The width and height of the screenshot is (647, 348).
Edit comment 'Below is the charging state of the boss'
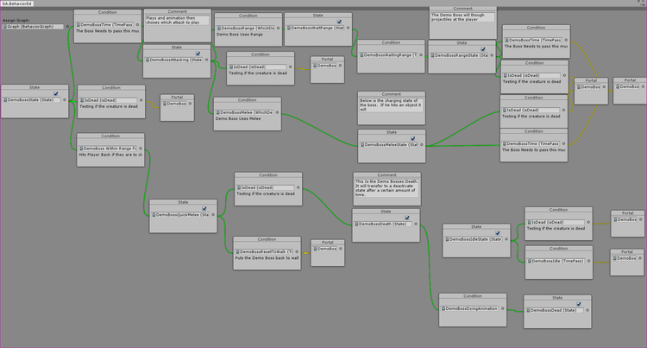point(391,104)
